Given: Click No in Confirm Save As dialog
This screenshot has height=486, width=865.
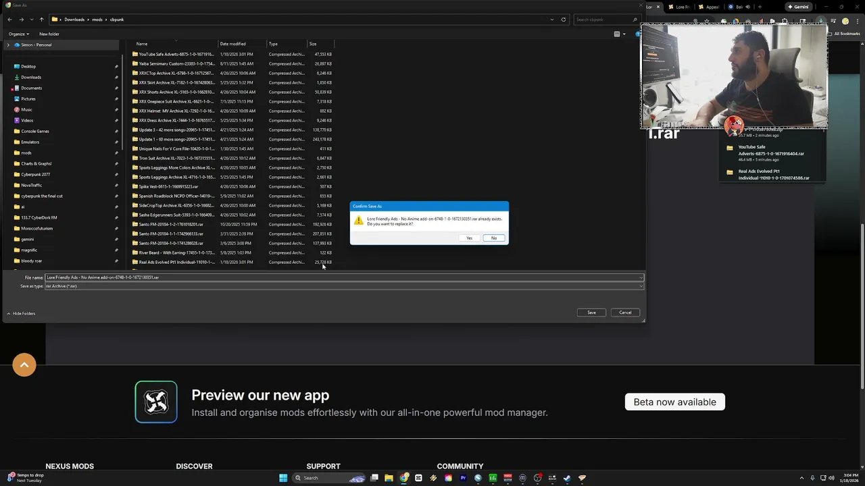Looking at the screenshot, I should pyautogui.click(x=494, y=238).
